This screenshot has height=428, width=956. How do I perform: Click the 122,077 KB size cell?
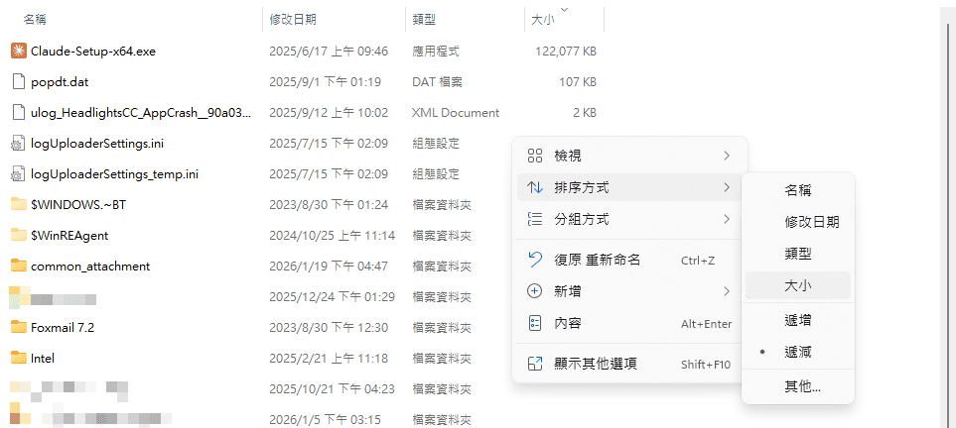pos(565,52)
